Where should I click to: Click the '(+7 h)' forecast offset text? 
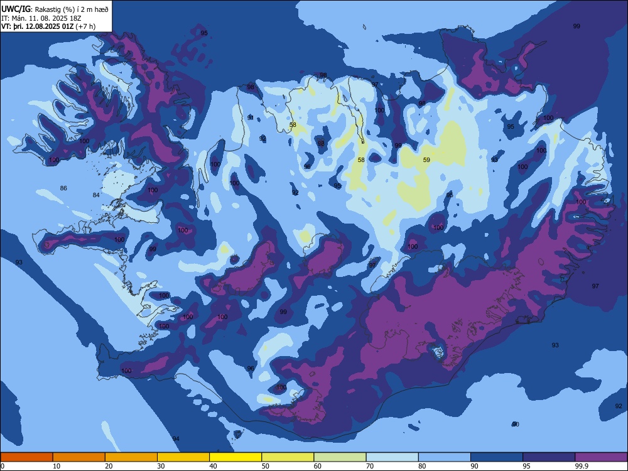85,26
